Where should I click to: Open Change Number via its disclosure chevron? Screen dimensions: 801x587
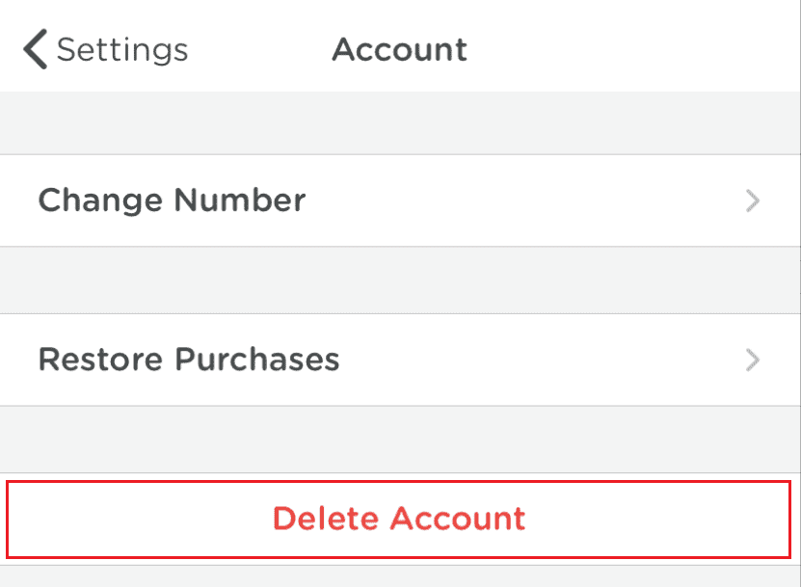point(753,200)
